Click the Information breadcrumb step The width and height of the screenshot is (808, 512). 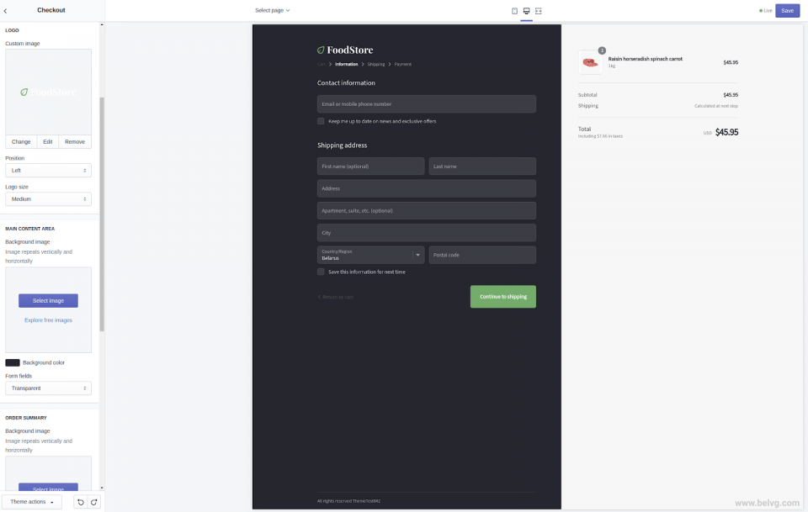click(x=346, y=65)
